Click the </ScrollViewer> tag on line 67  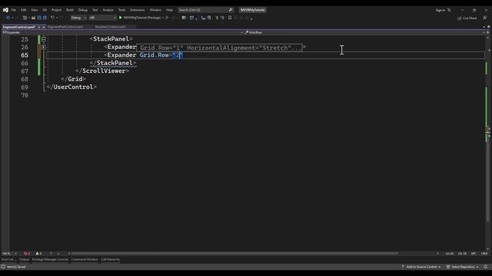click(102, 71)
